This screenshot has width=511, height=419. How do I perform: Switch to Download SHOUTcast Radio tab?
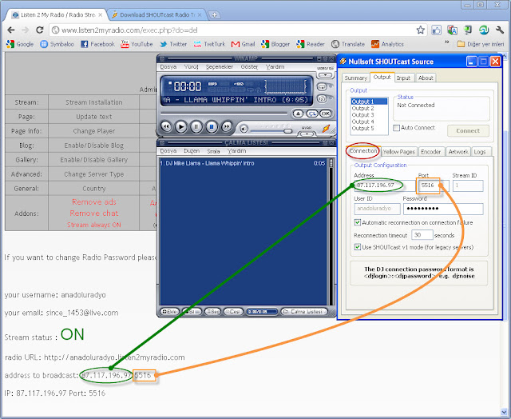156,15
